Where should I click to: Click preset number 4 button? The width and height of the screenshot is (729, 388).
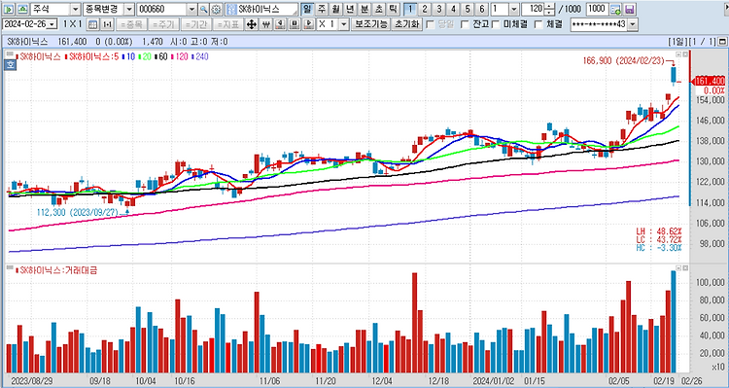[453, 9]
